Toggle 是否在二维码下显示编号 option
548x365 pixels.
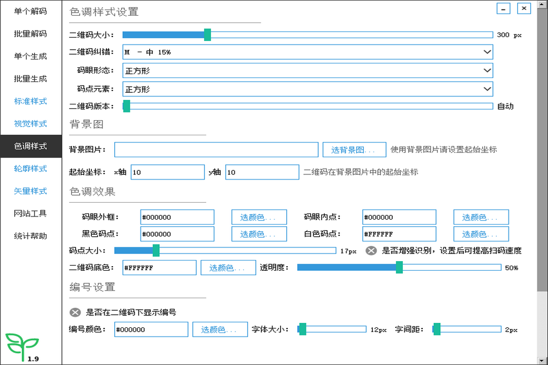[76, 312]
